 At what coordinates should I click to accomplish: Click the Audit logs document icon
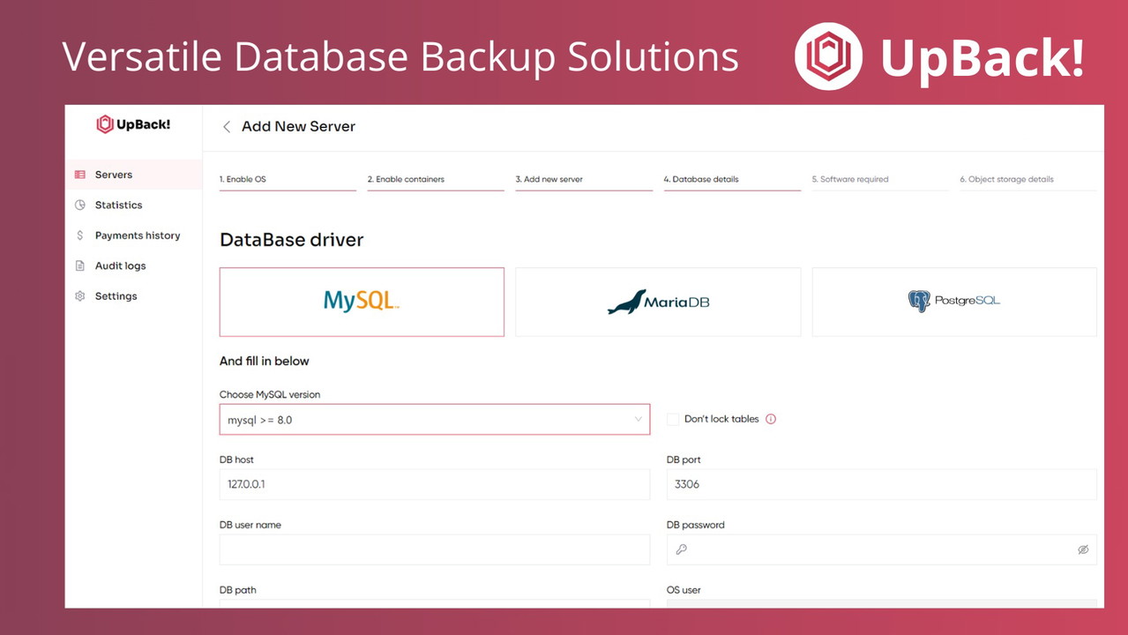click(x=80, y=265)
